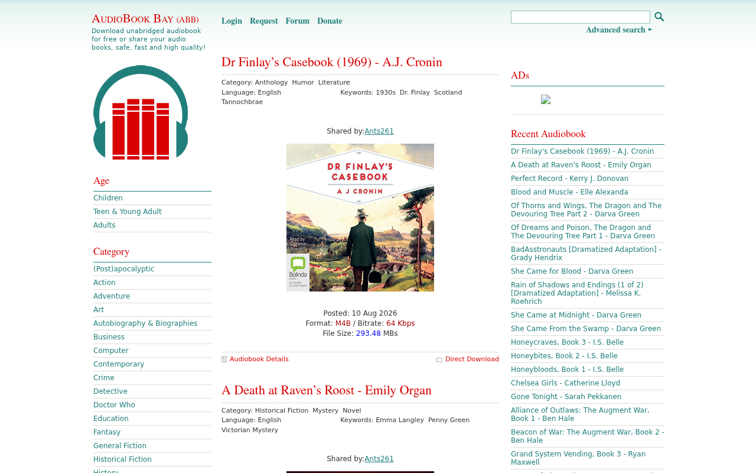756x473 pixels.
Task: Open the Detective category
Action: tap(110, 391)
